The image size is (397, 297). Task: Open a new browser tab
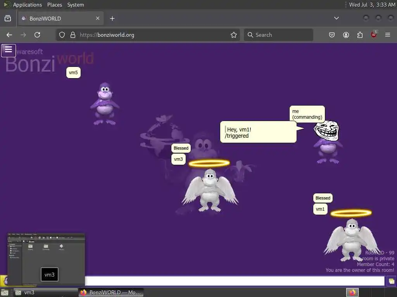tap(112, 19)
